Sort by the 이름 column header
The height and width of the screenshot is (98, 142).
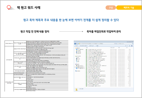87,48
